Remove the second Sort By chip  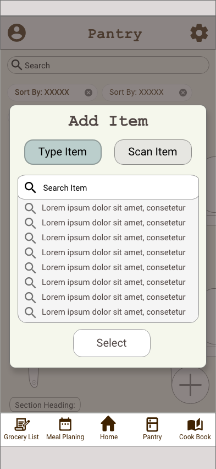pos(183,93)
